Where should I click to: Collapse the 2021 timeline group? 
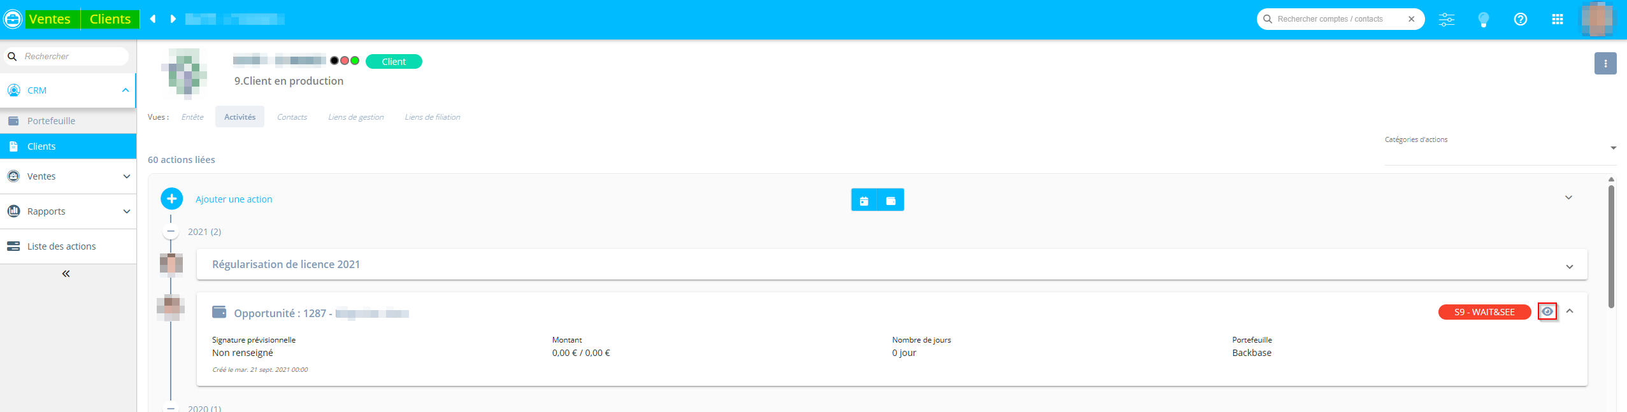pyautogui.click(x=171, y=232)
